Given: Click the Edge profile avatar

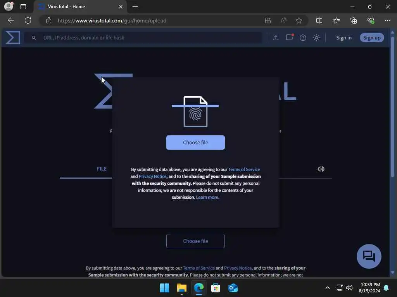Looking at the screenshot, I should (x=9, y=6).
